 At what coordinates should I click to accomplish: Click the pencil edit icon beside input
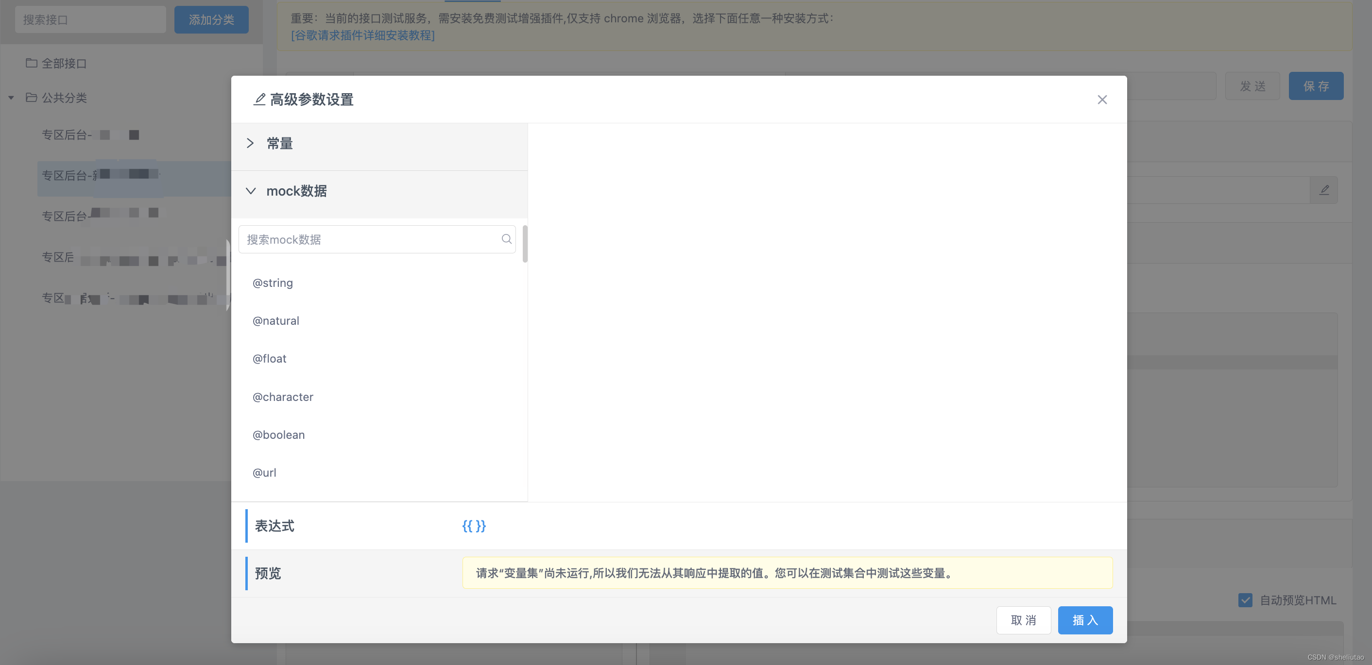coord(1324,190)
